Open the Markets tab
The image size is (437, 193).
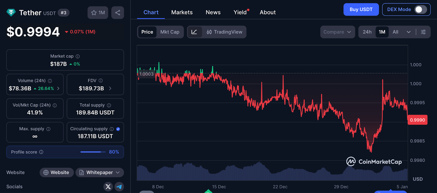(x=182, y=12)
